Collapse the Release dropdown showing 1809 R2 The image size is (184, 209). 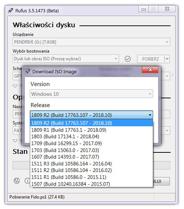(91, 115)
